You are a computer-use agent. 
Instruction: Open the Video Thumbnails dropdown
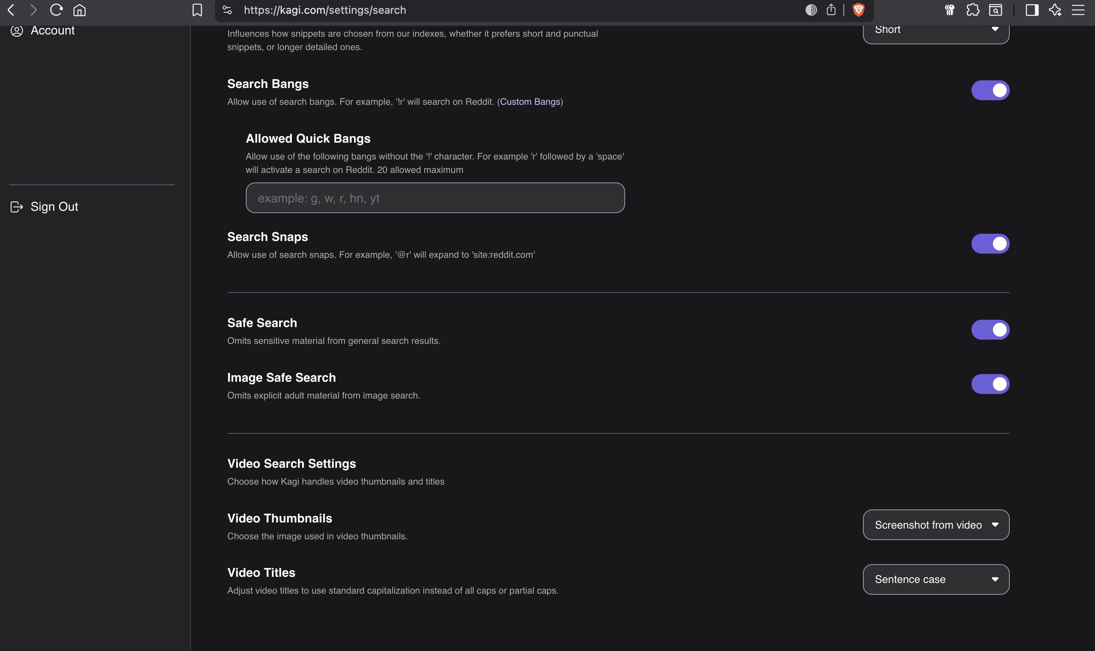point(936,525)
